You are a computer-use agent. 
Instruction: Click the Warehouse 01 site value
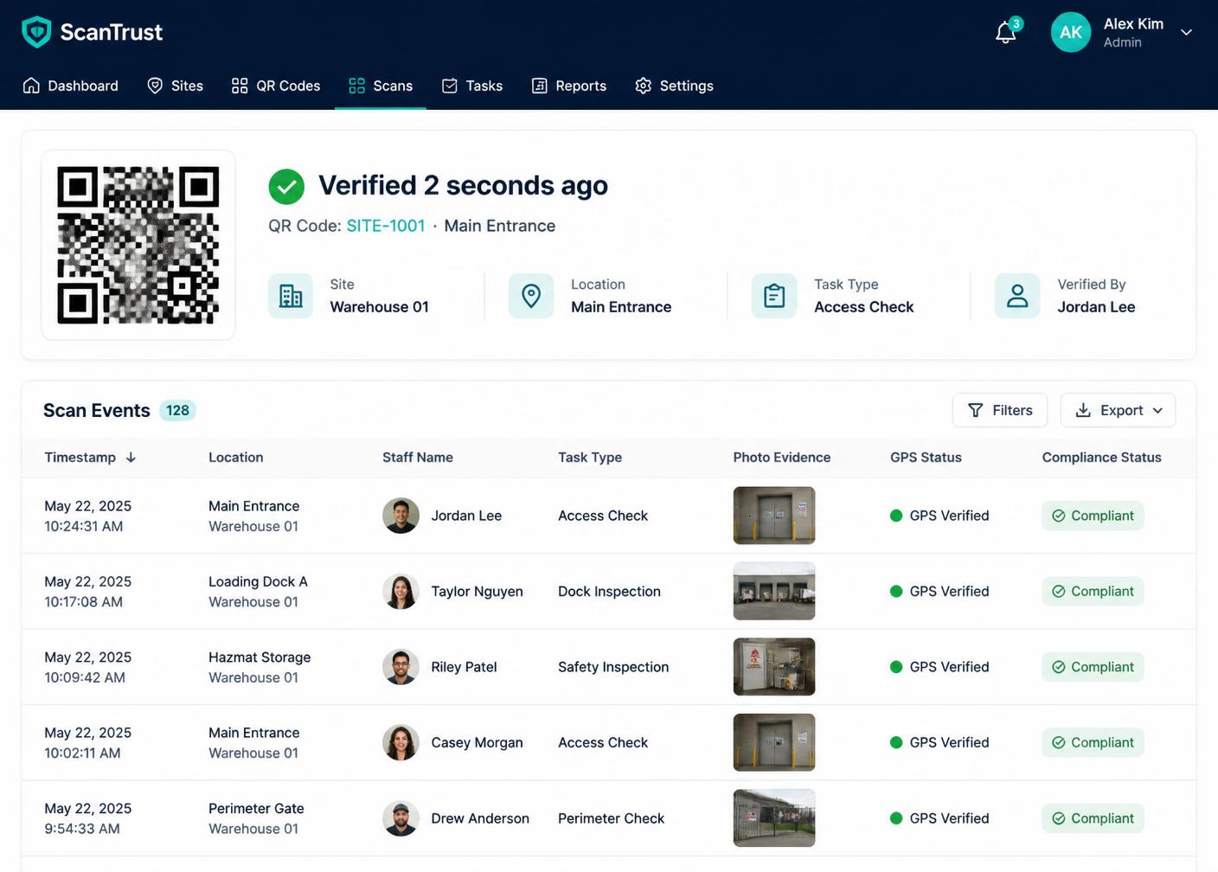pos(379,307)
